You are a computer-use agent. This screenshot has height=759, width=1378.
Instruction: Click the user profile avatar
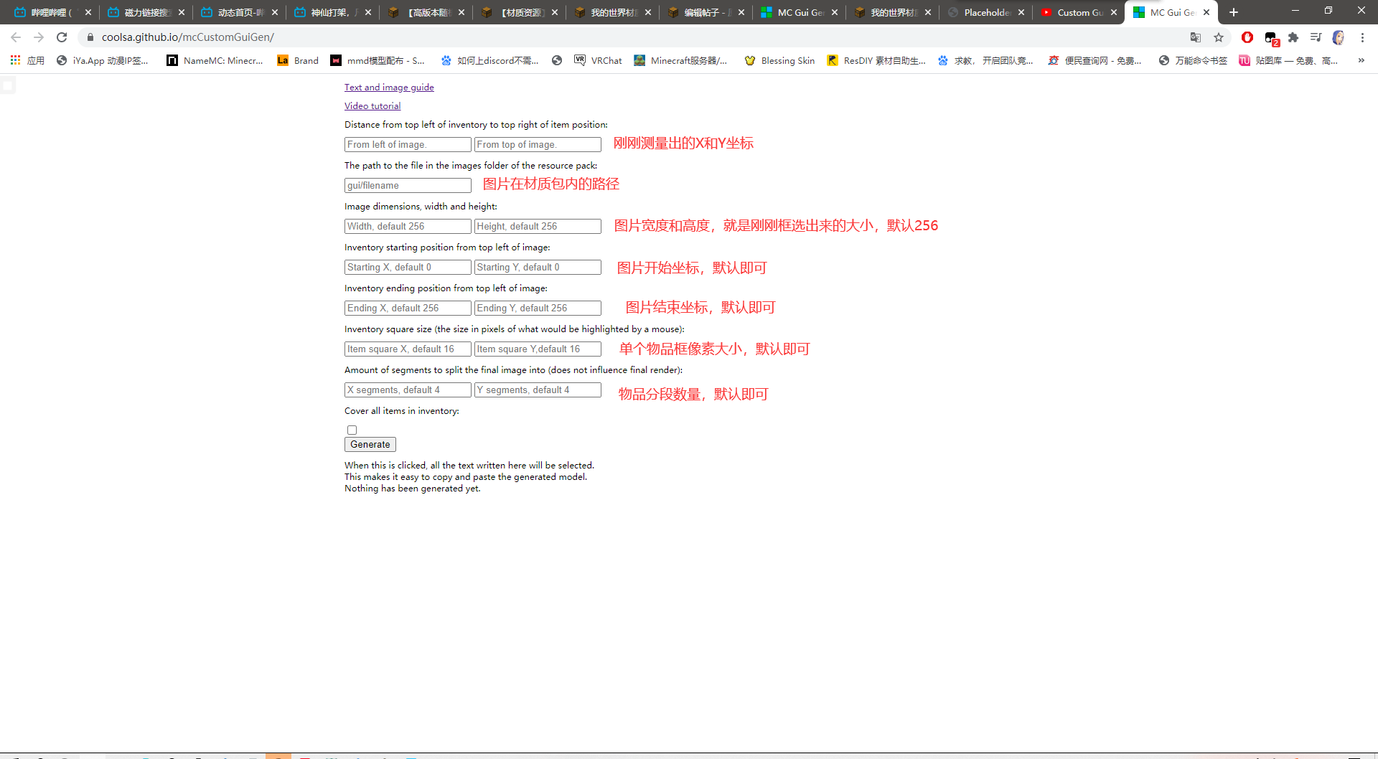[x=1339, y=37]
